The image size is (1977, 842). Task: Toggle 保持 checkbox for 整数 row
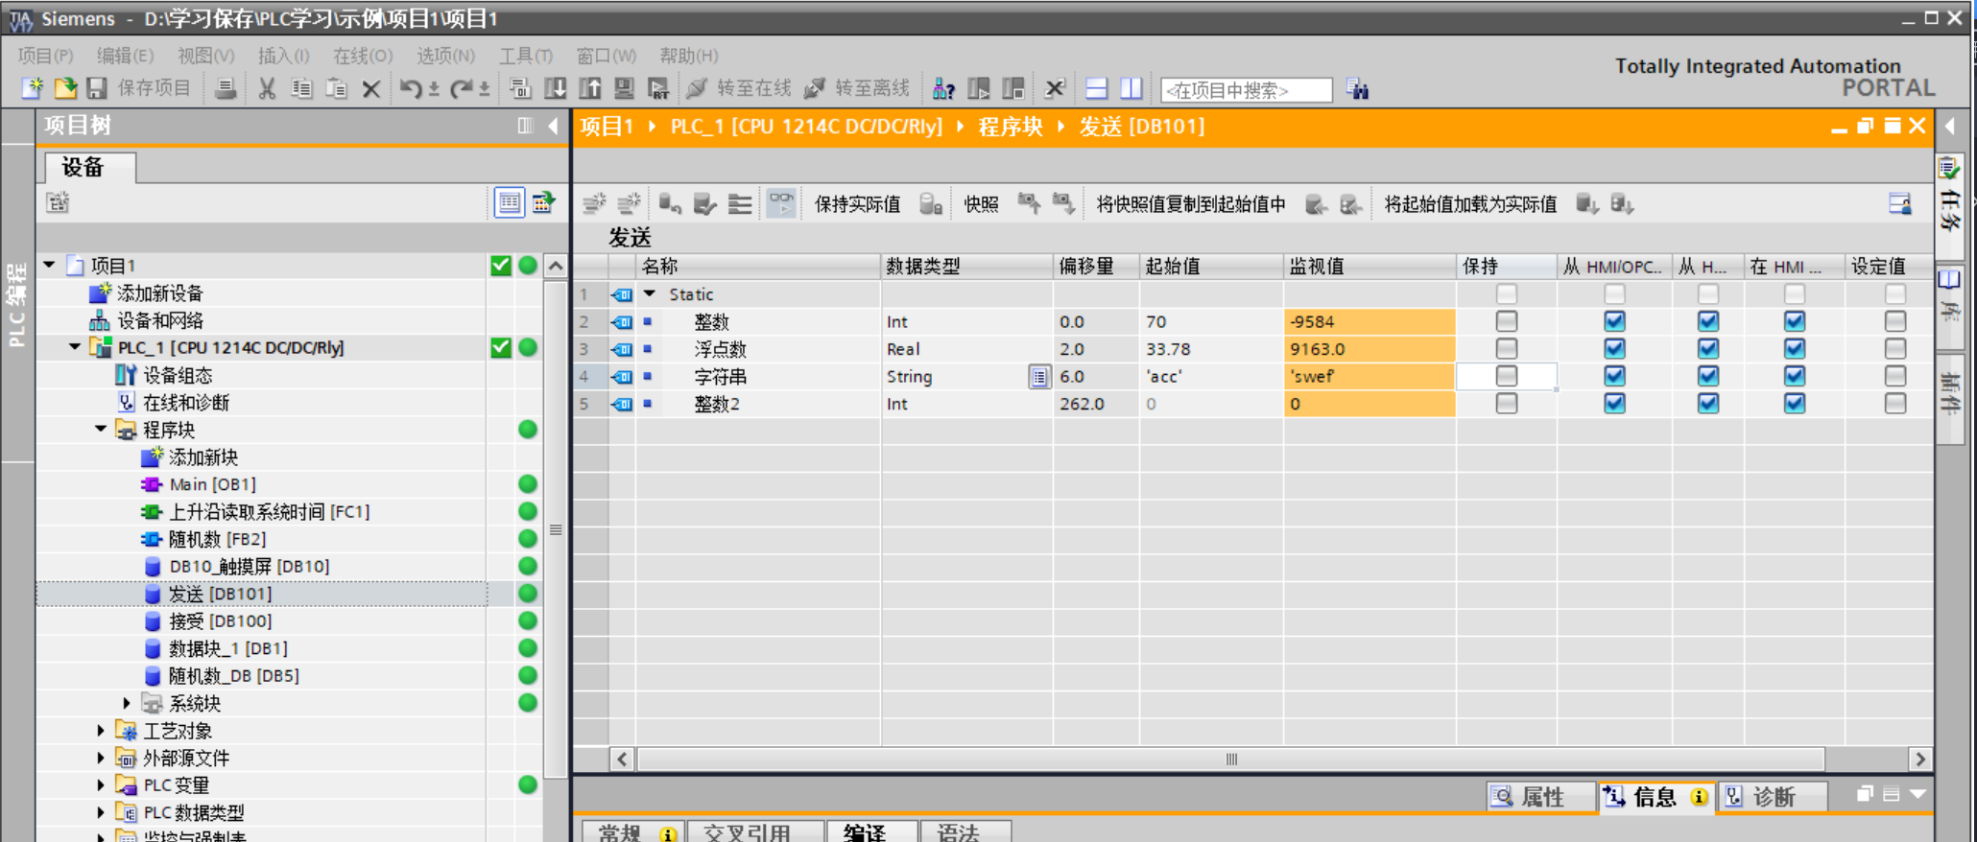pyautogui.click(x=1507, y=321)
